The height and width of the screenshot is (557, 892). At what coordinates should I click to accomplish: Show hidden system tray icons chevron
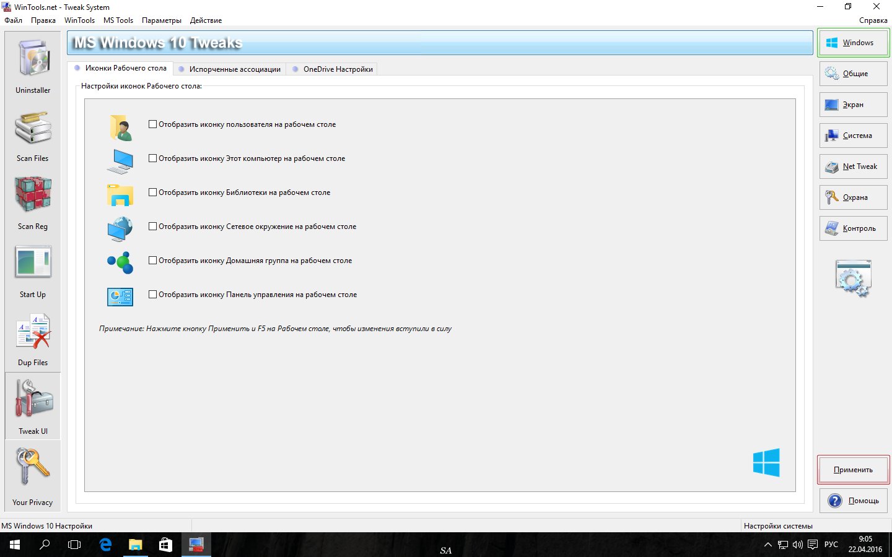click(767, 545)
